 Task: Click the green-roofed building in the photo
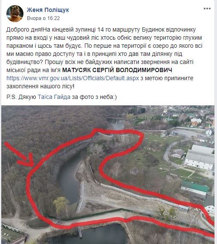(195, 188)
